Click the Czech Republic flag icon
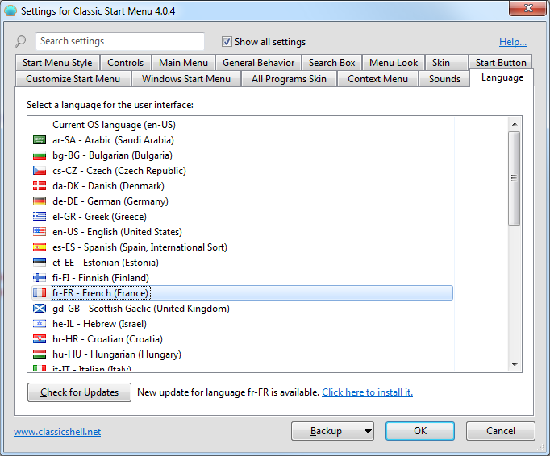 (x=39, y=171)
